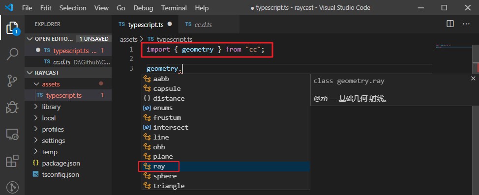Open the editor More Actions ellipsis
The width and height of the screenshot is (479, 195).
466,24
